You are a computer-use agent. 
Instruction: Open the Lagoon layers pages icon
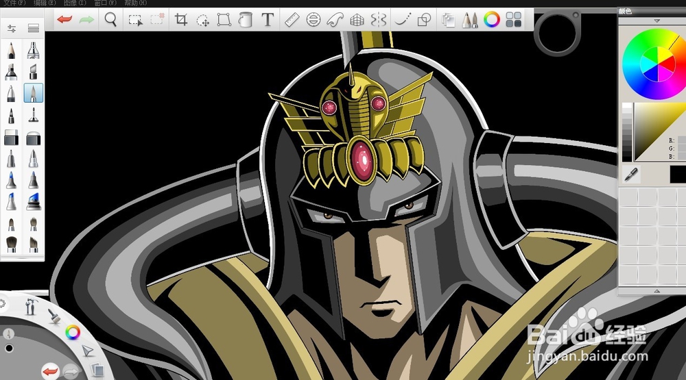[x=97, y=370]
